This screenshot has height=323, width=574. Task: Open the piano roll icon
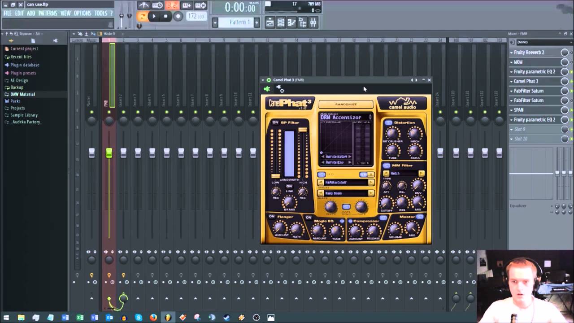(x=291, y=23)
